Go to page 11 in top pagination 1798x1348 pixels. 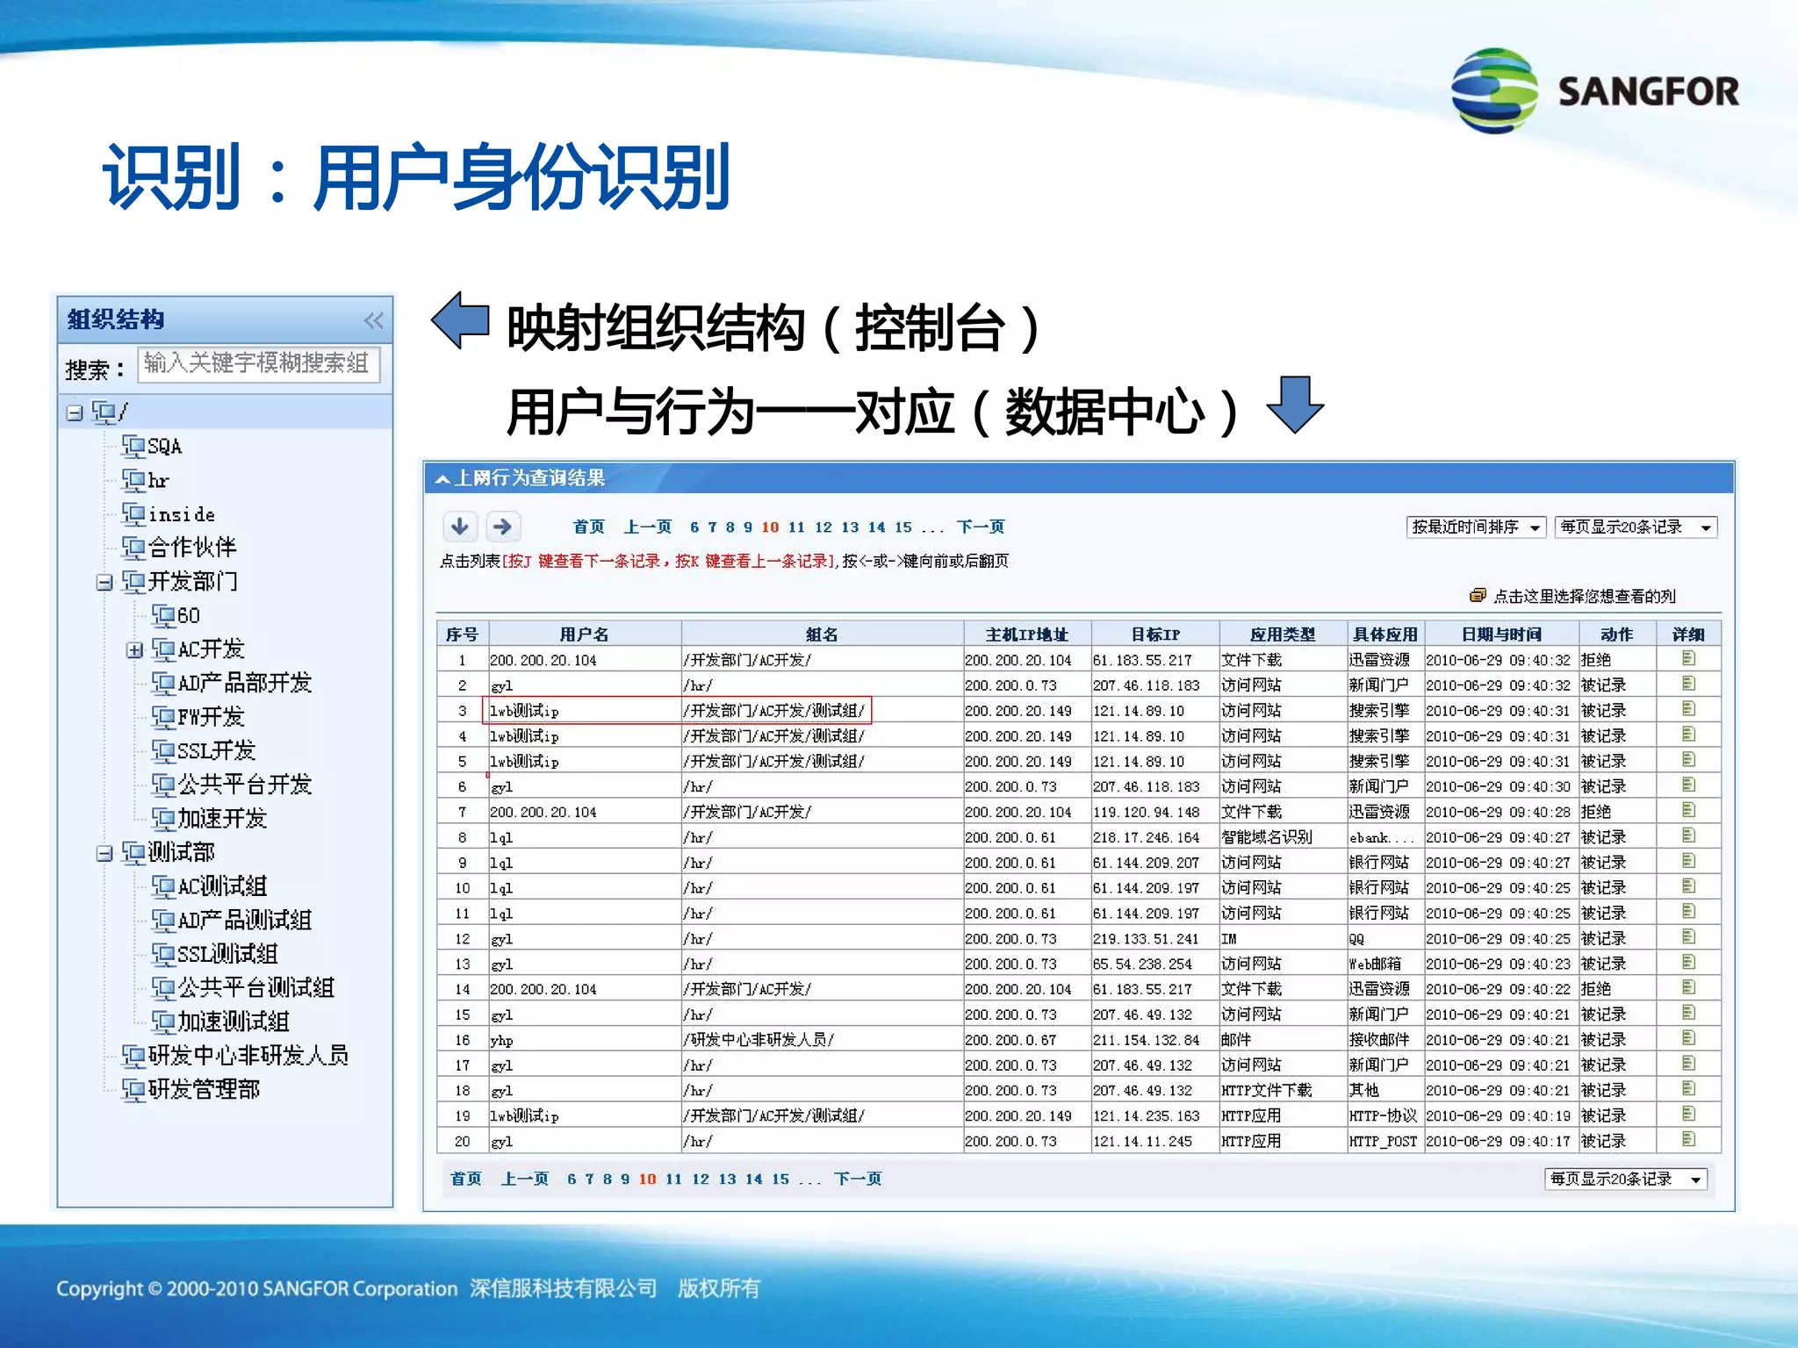(x=796, y=527)
